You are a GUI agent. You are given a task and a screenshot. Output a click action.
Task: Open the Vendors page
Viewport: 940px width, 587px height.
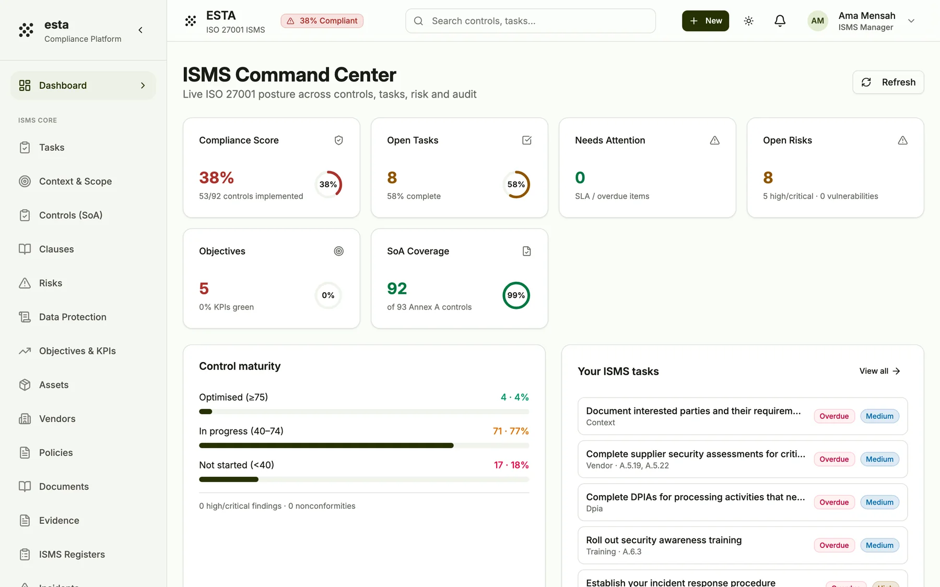tap(83, 419)
